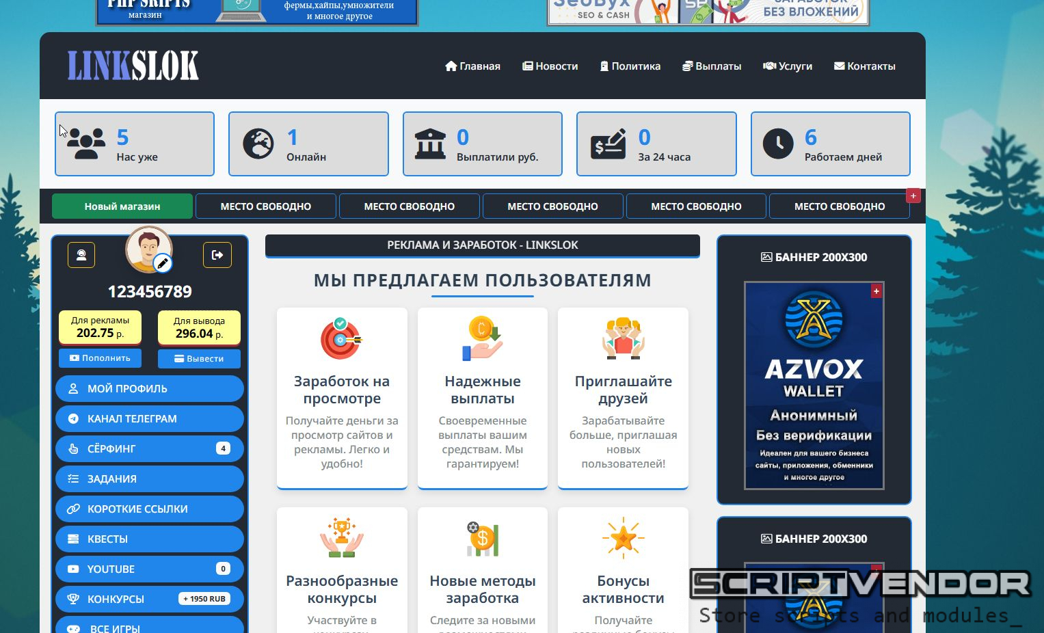Open the Главная home page
Image resolution: width=1044 pixels, height=633 pixels.
click(472, 66)
